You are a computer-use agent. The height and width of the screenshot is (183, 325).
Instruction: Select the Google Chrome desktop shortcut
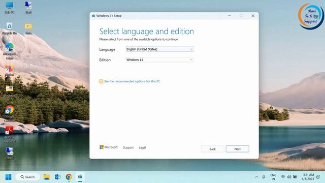click(x=9, y=114)
